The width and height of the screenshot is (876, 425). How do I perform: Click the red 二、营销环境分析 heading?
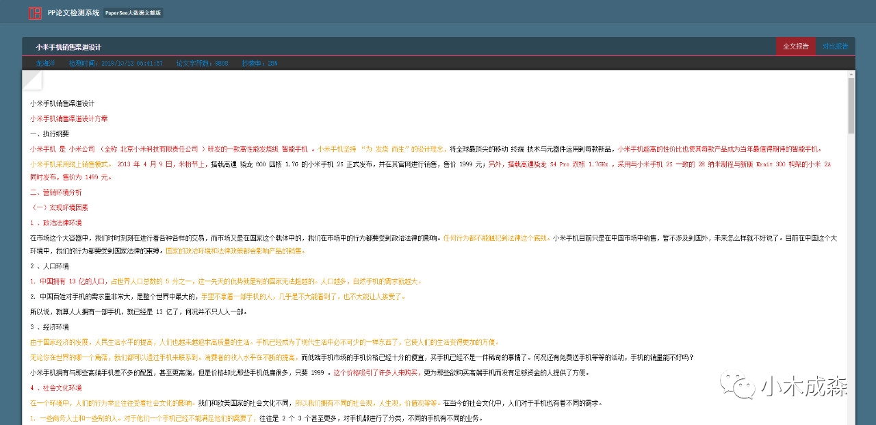tap(55, 192)
